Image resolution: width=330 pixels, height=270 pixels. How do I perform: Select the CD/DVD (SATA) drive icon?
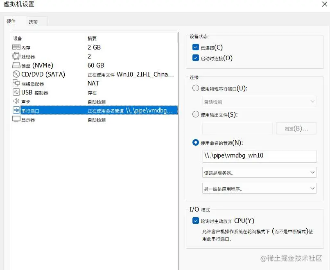(x=15, y=74)
